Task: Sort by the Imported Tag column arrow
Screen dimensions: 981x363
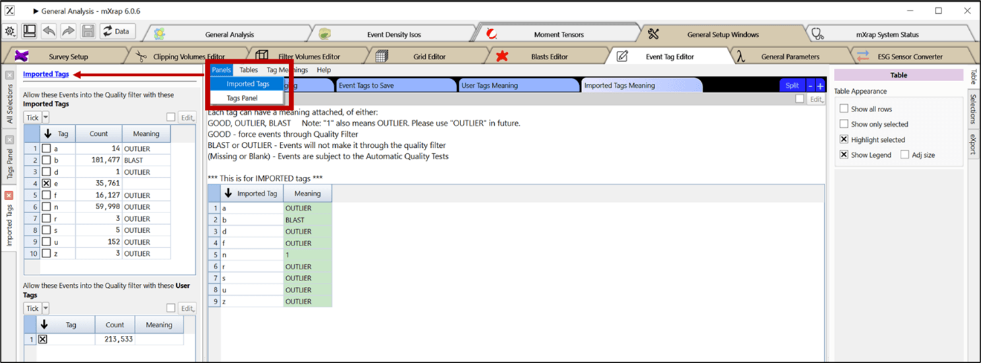Action: [228, 193]
